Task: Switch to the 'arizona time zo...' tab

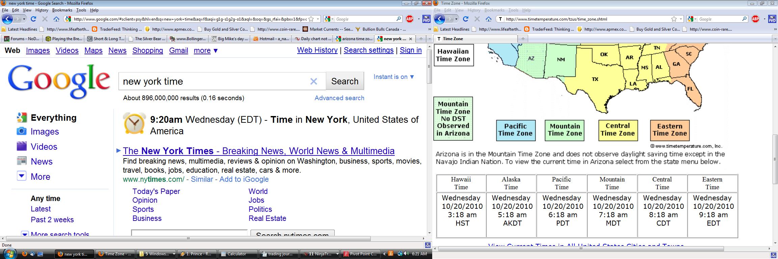Action: tap(354, 39)
